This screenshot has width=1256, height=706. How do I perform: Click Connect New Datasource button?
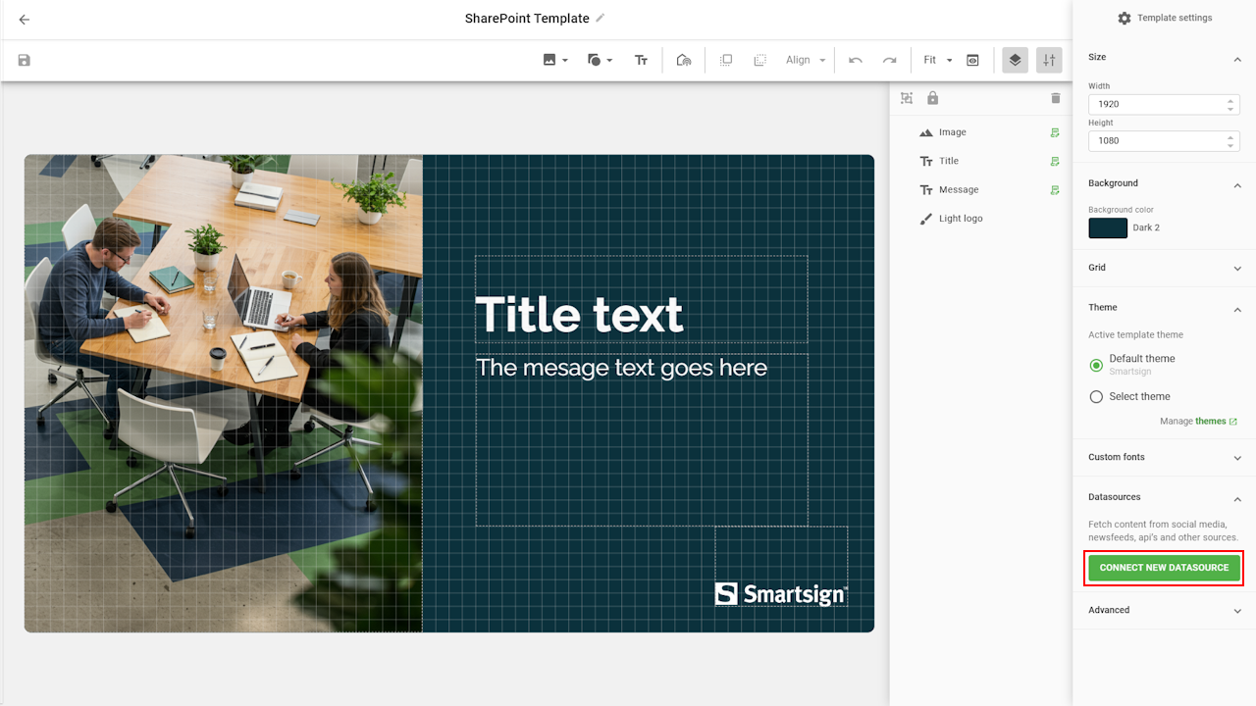click(1164, 568)
